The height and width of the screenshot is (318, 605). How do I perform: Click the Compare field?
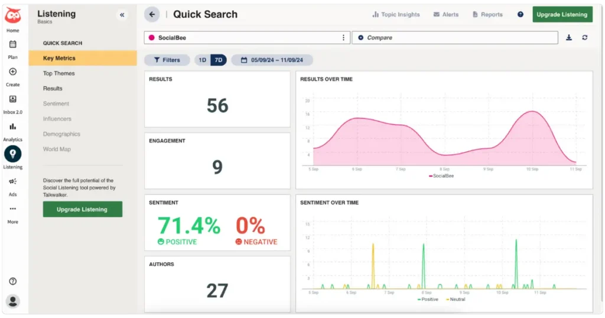[x=455, y=38]
